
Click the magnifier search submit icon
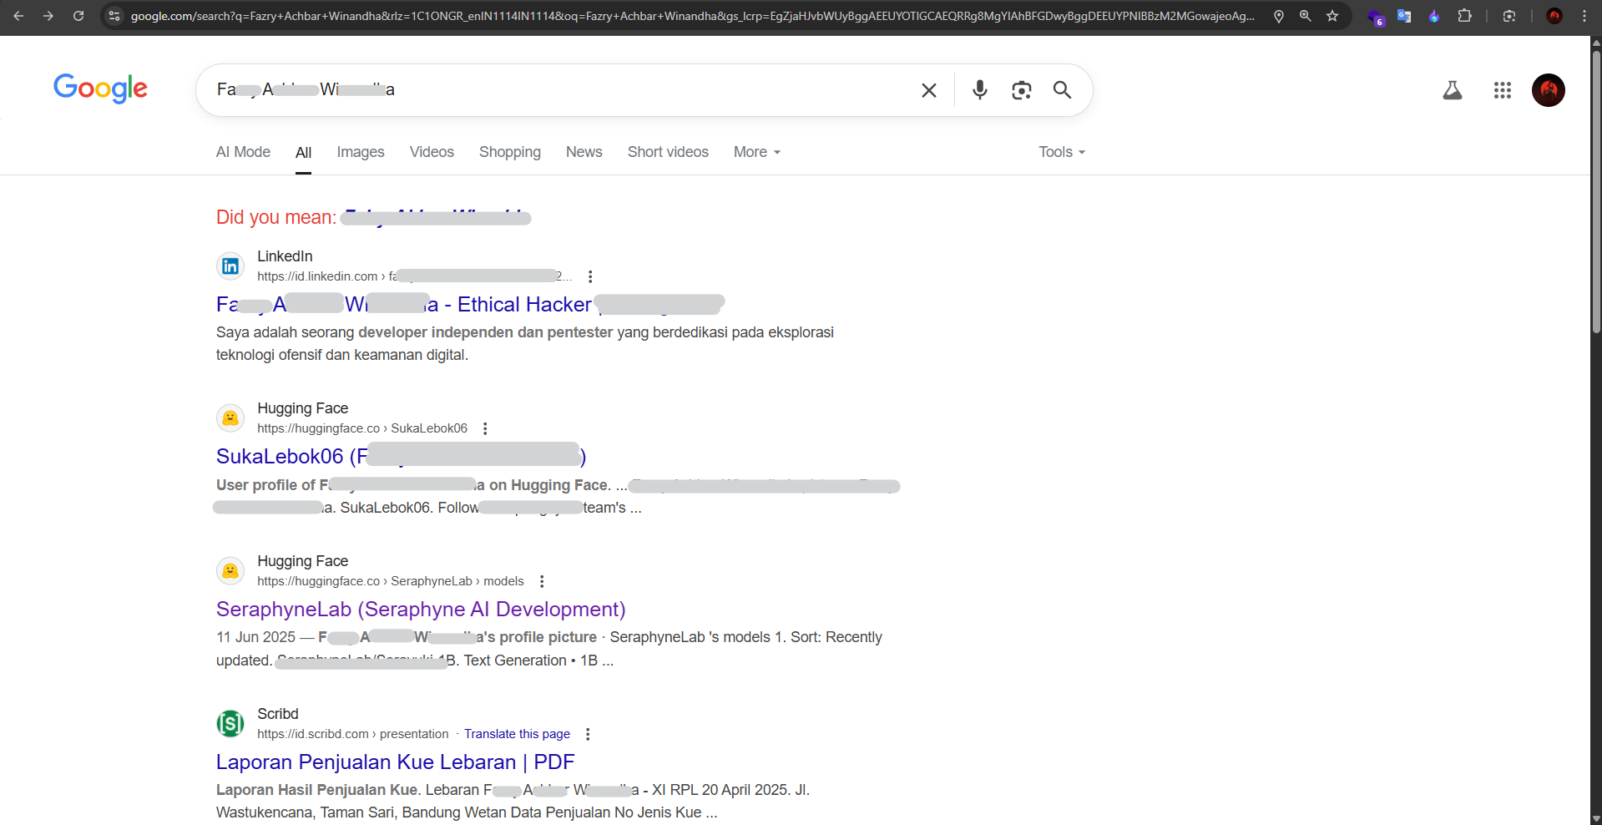click(x=1062, y=89)
